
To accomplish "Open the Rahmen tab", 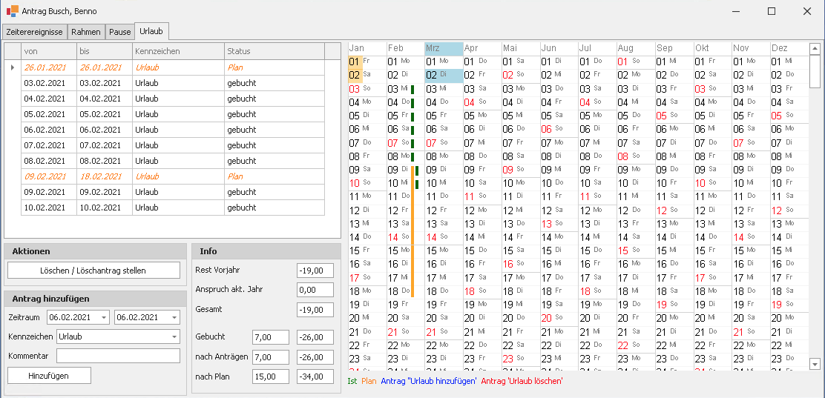I will point(86,32).
